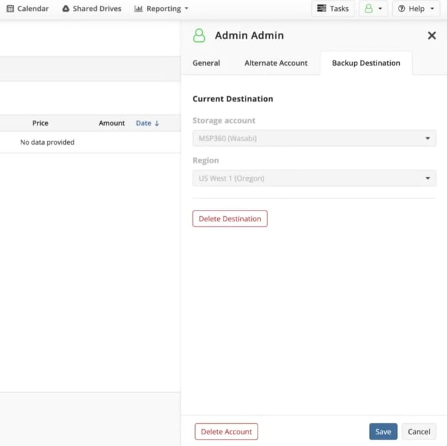
Task: Close the Admin Admin side panel
Action: 432,35
